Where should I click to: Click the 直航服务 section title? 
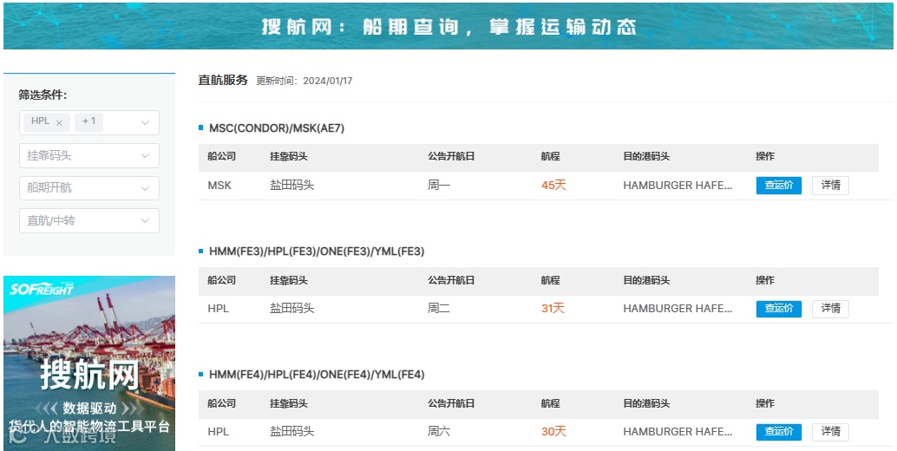(223, 80)
